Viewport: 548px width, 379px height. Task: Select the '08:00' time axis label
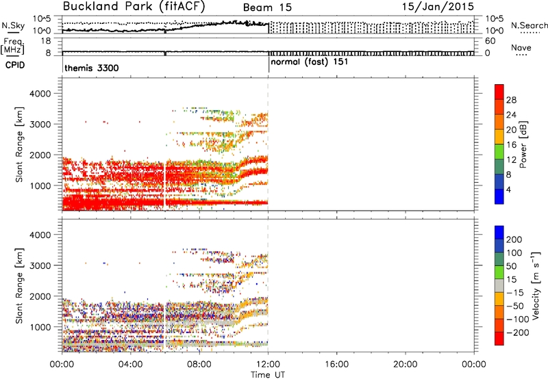pos(199,365)
